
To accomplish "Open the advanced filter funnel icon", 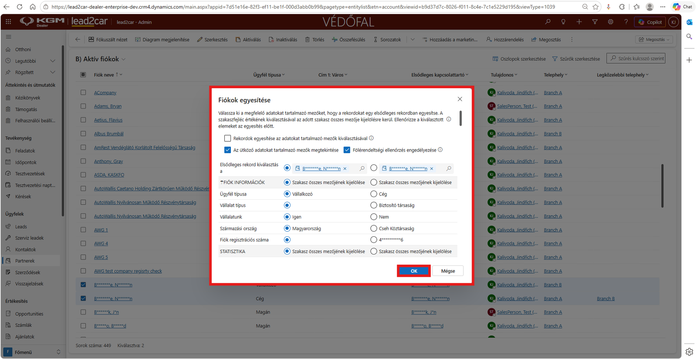I will point(595,22).
